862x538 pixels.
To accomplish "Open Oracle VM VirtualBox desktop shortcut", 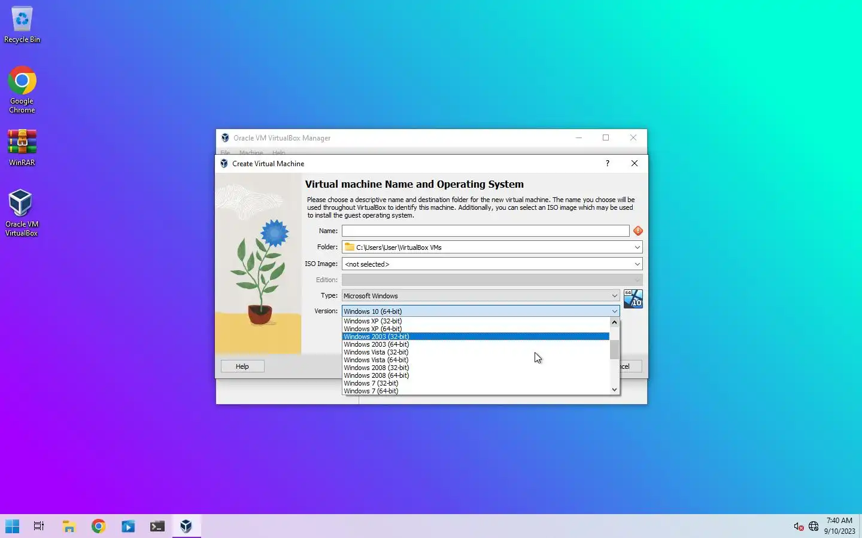I will coord(22,213).
